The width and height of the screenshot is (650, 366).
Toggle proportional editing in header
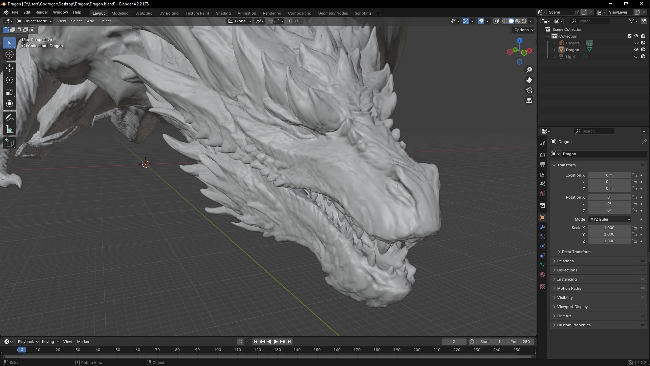(x=289, y=21)
